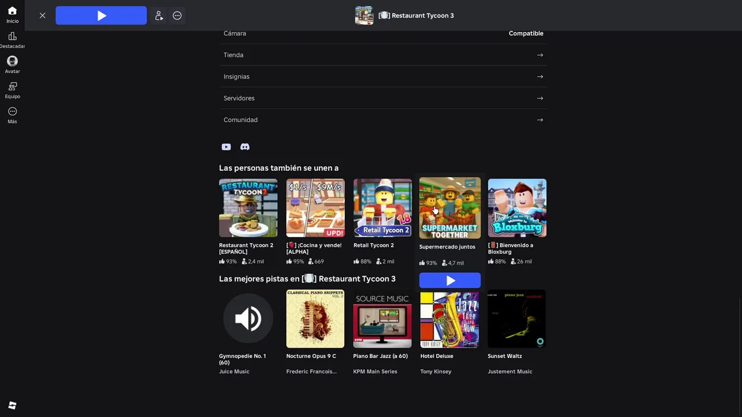This screenshot has height=417, width=742.
Task: Click Las personas también se unen a heading
Action: coord(279,168)
